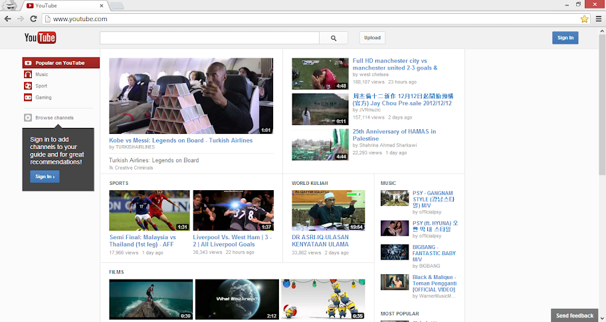
Task: Click inside the YouTube search input field
Action: pyautogui.click(x=209, y=38)
